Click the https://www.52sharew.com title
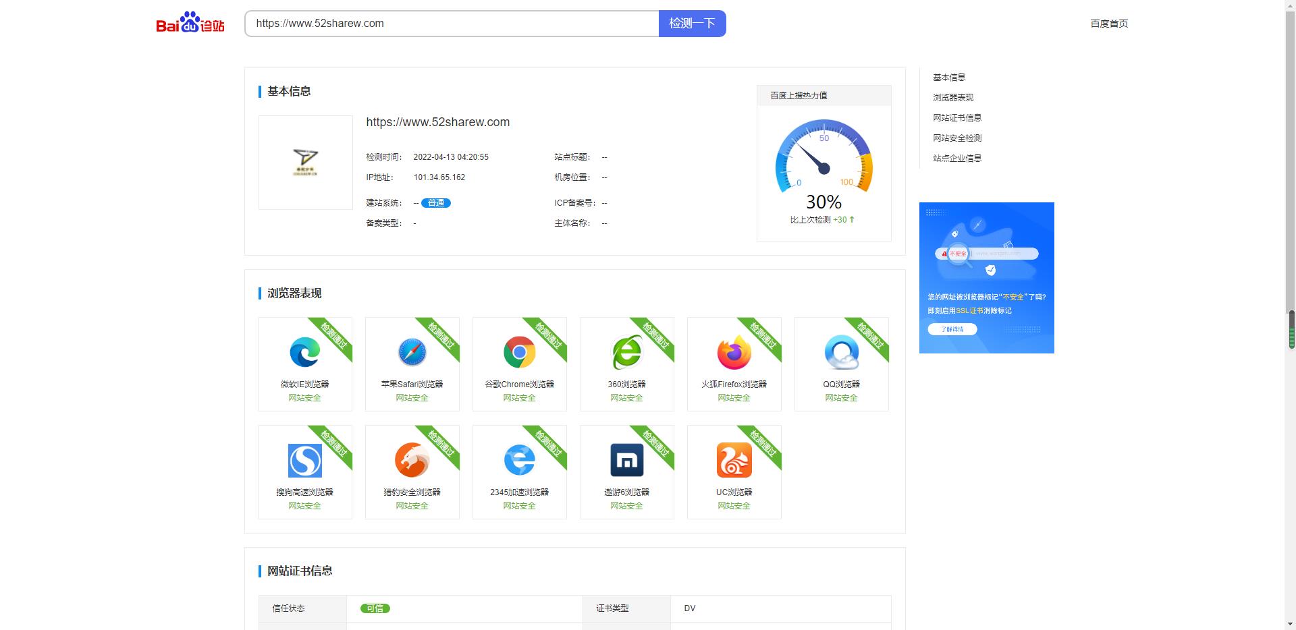The width and height of the screenshot is (1296, 630). (437, 122)
